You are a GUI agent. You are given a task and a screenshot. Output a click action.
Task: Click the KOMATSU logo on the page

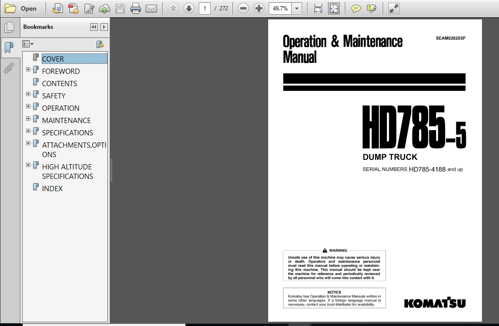click(x=435, y=303)
